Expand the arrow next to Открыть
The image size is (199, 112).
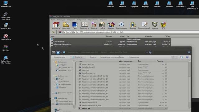(x=84, y=57)
